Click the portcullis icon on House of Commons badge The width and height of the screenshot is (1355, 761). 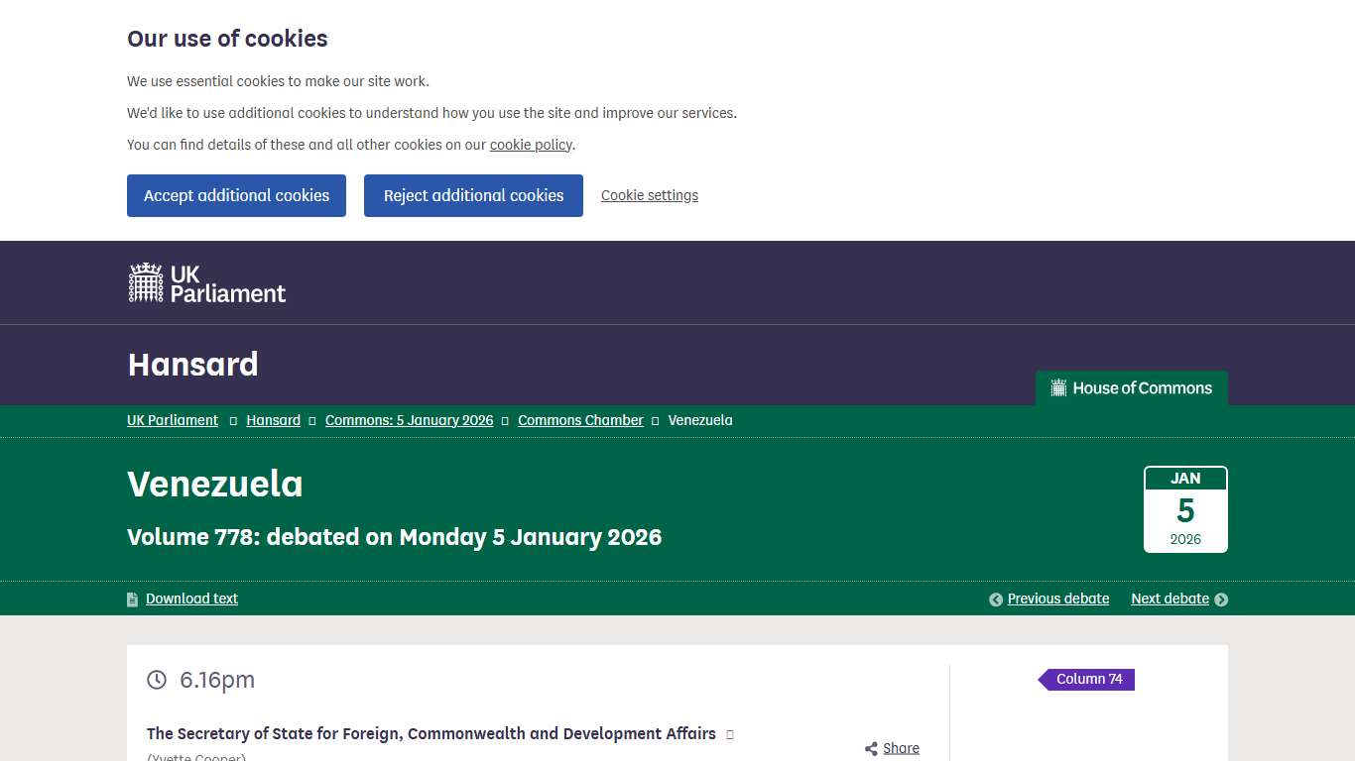click(1056, 387)
